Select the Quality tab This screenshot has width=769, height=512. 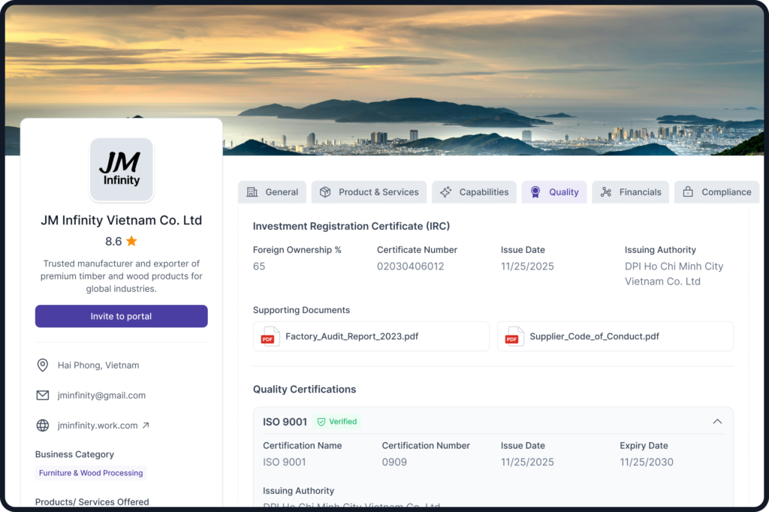(x=554, y=192)
